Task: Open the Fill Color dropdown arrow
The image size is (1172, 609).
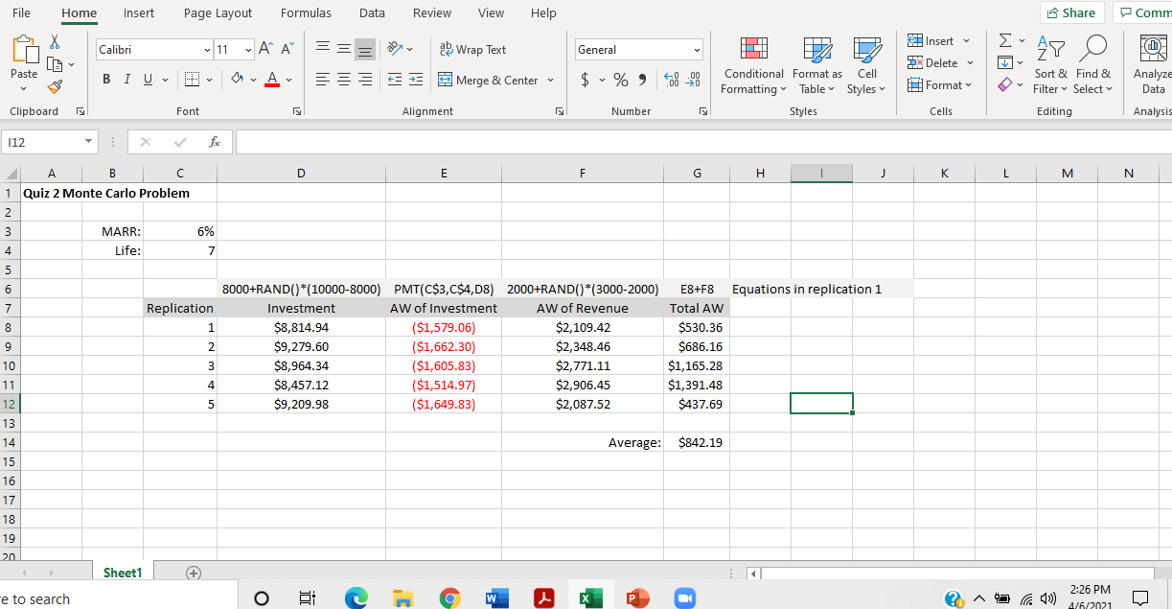Action: [x=255, y=81]
